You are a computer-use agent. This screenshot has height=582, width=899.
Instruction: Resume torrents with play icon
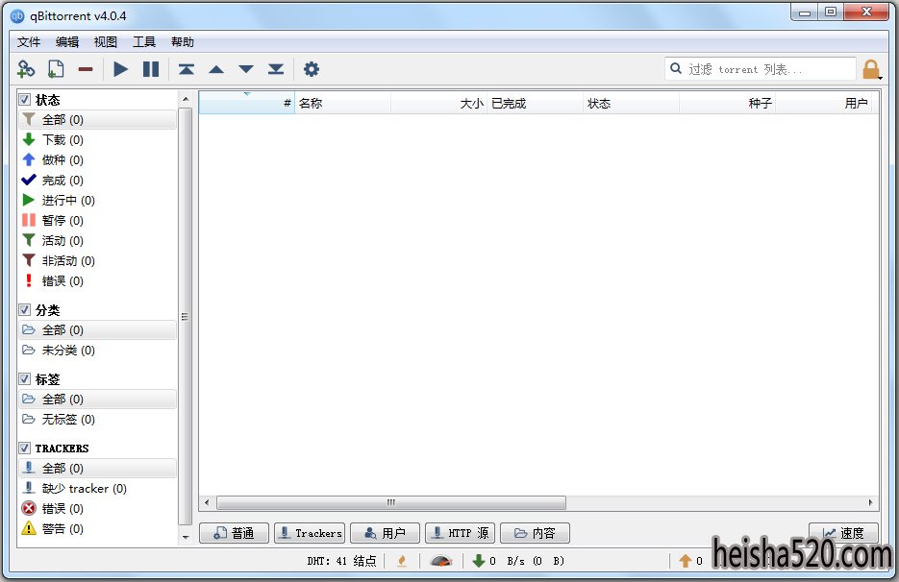120,69
